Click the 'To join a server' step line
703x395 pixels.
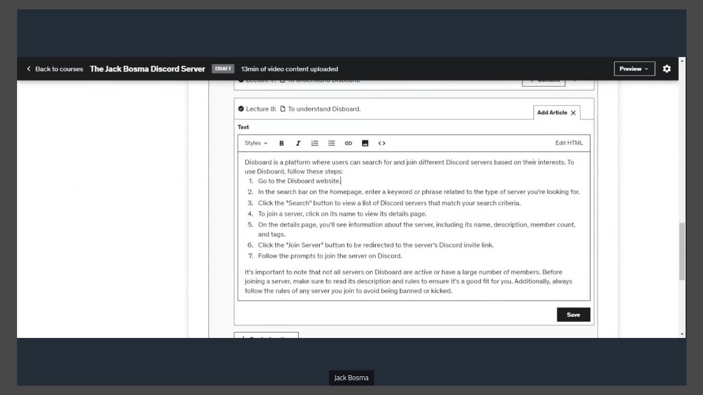pyautogui.click(x=342, y=214)
